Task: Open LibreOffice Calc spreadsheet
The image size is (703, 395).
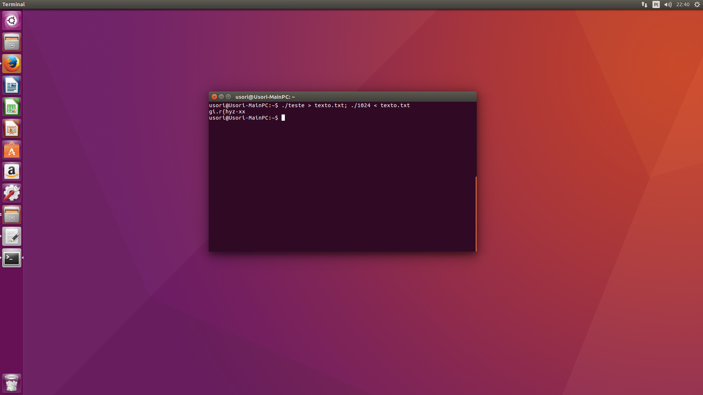Action: 12,107
